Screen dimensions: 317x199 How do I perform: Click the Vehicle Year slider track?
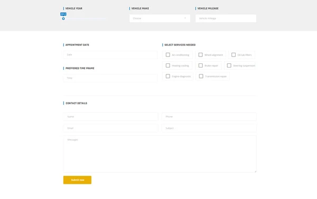85,18
